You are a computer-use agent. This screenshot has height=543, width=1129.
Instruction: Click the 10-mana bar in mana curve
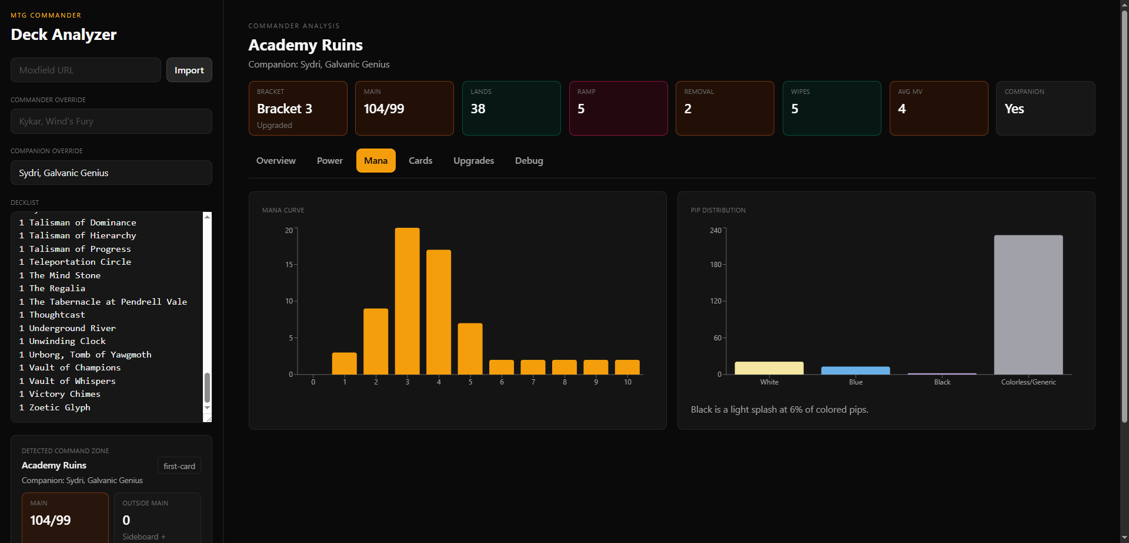coord(627,367)
